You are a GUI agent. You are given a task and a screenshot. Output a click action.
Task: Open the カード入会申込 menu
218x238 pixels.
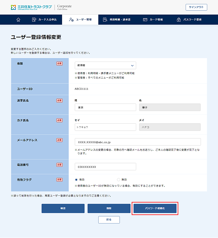(44, 20)
